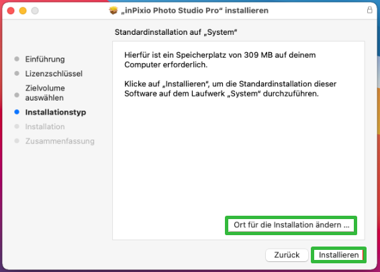Click the bullet beside Lizenzschlüssel

coord(17,73)
